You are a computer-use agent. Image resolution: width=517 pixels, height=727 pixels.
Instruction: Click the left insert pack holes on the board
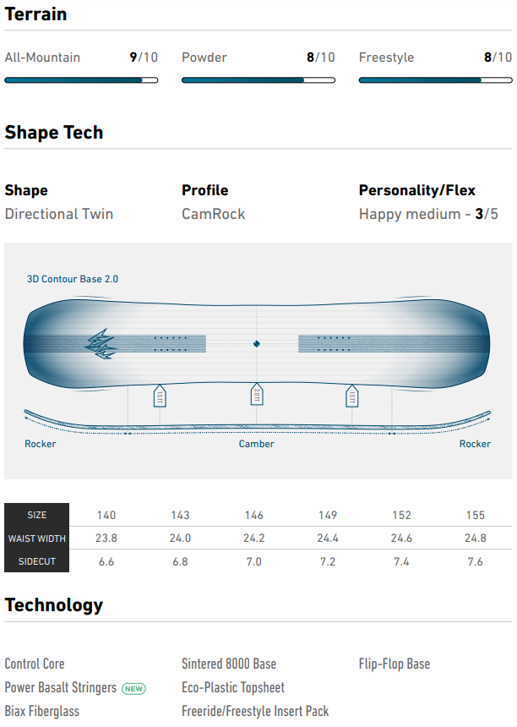pos(171,343)
